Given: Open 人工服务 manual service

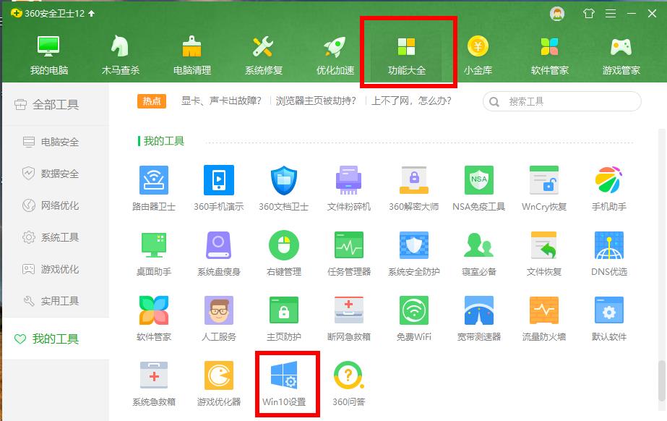Looking at the screenshot, I should (x=219, y=318).
